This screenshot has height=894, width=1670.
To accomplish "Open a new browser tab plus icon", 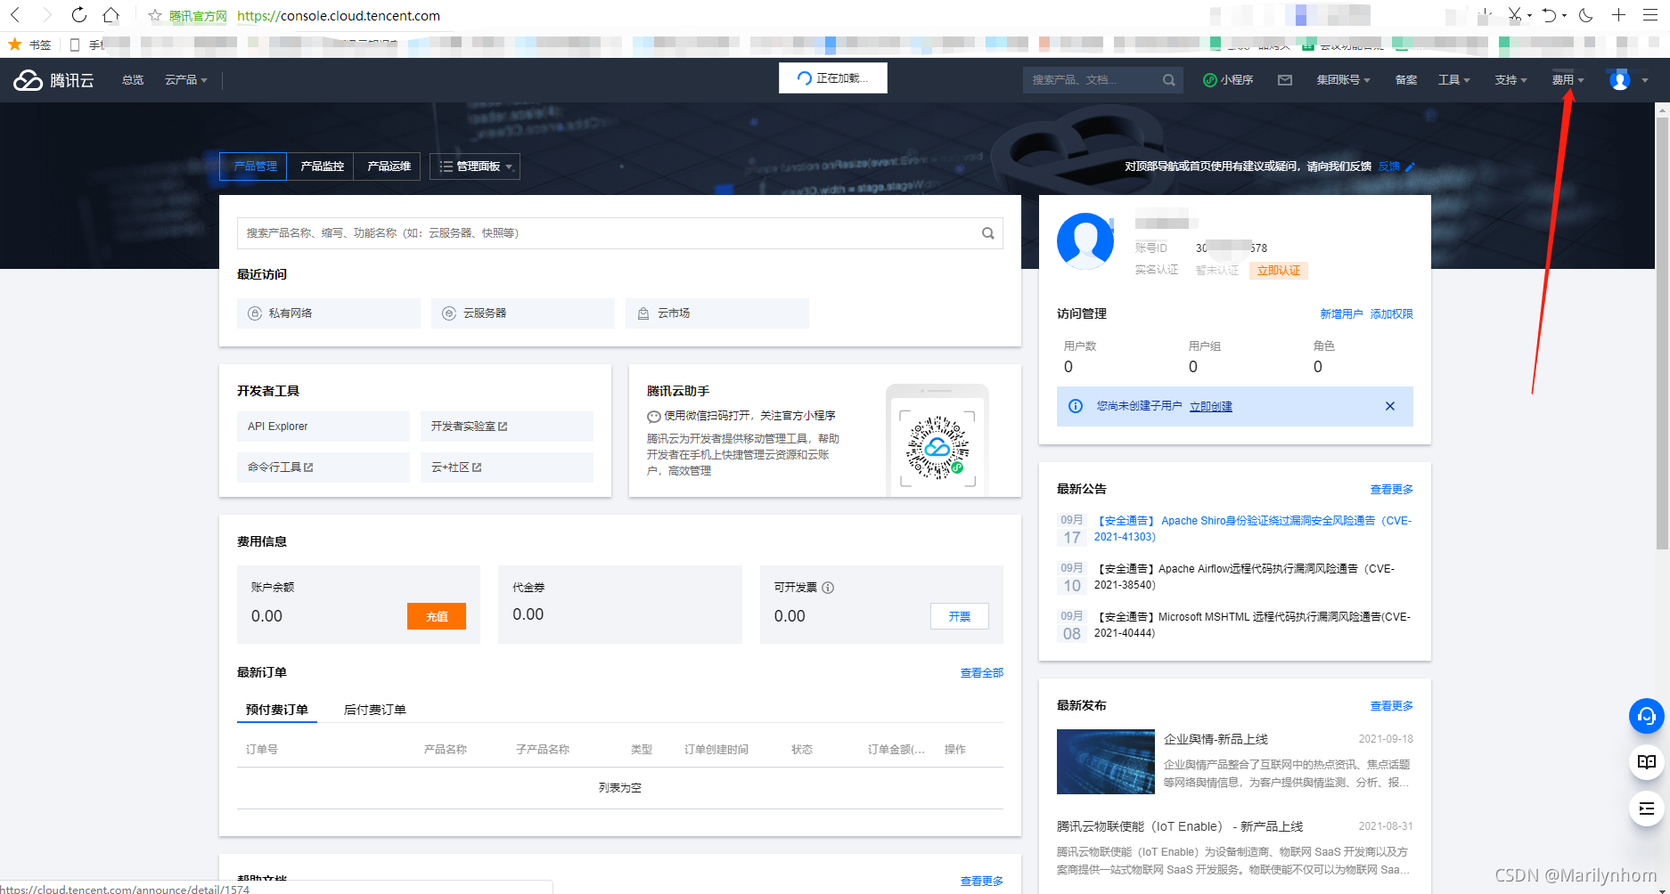I will (x=1618, y=15).
